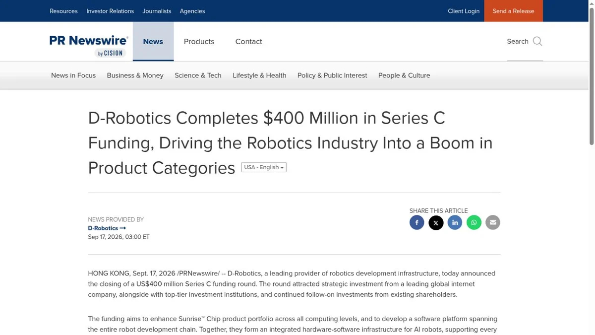Share the article on X
The height and width of the screenshot is (335, 595).
coord(436,223)
